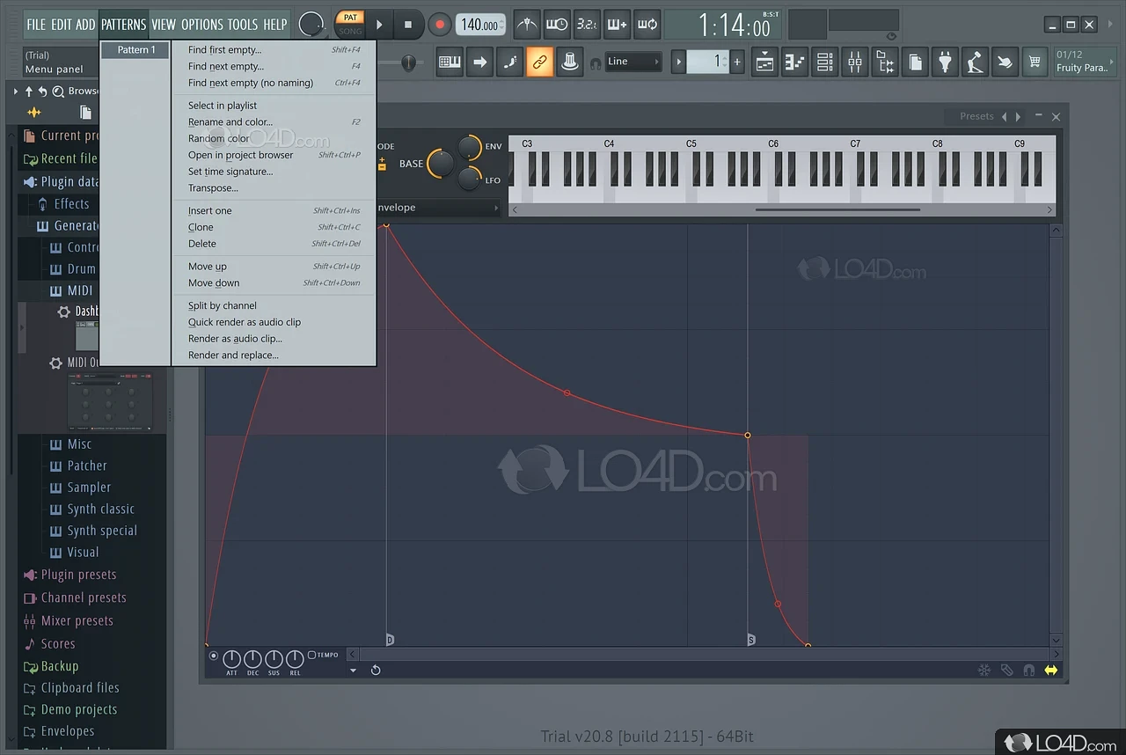The image size is (1126, 755).
Task: Open the online content shop cart icon
Action: coord(1035,62)
